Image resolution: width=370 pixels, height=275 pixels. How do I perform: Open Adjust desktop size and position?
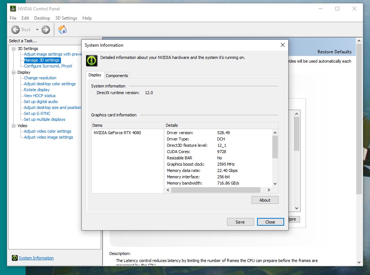pos(52,107)
